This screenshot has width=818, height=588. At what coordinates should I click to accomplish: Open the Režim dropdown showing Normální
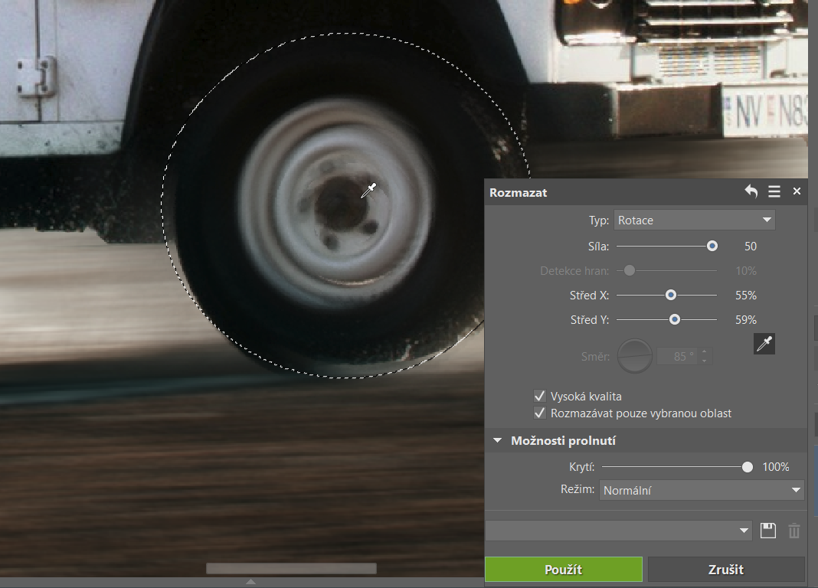tap(701, 490)
